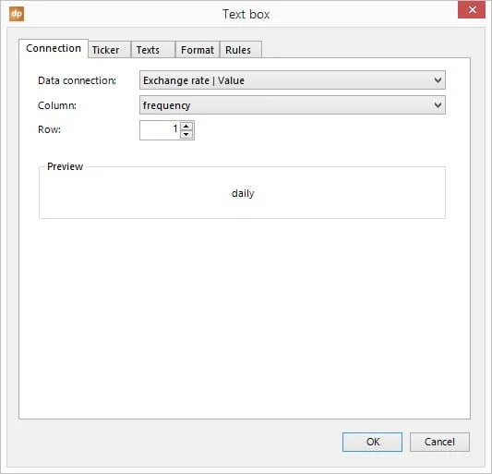492x474 pixels.
Task: Click the dp application icon in title bar
Action: tap(17, 14)
